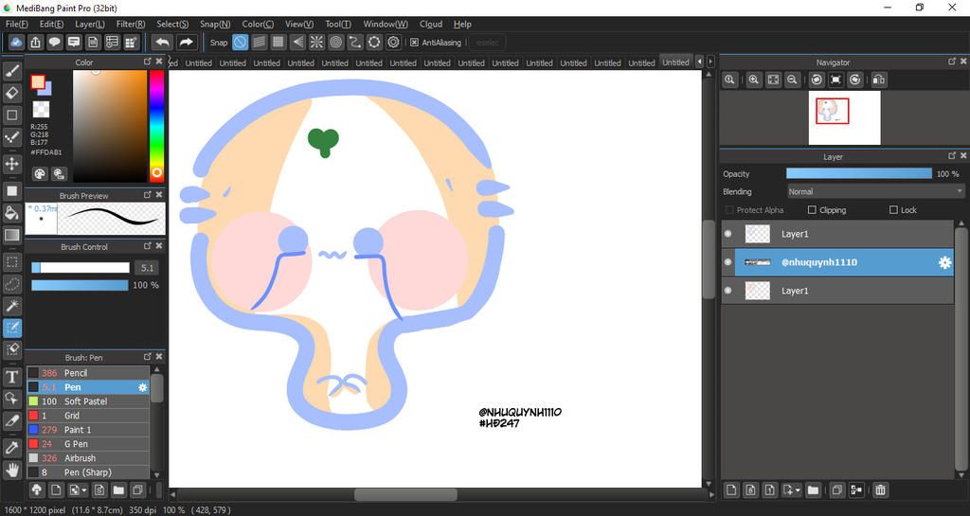
Task: Enable crisscross grid snap
Action: click(x=278, y=42)
